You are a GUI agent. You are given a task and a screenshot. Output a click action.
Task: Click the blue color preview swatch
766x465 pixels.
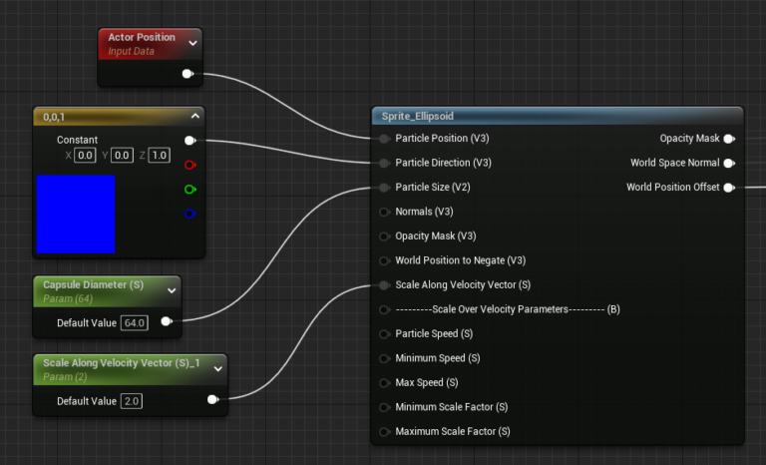tap(76, 214)
